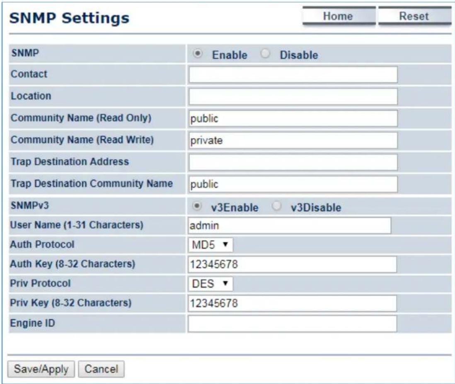455x384 pixels.
Task: Open the Priv Protocol DES dropdown
Action: coord(211,283)
